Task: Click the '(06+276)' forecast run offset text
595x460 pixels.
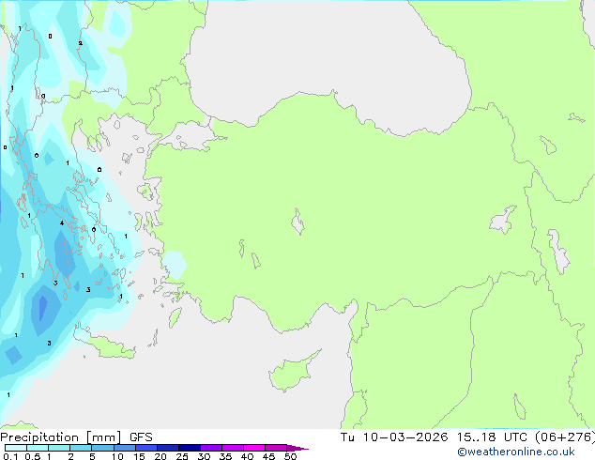Action: (x=565, y=437)
